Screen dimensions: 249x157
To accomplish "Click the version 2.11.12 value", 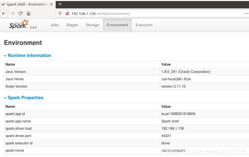I will [174, 86].
